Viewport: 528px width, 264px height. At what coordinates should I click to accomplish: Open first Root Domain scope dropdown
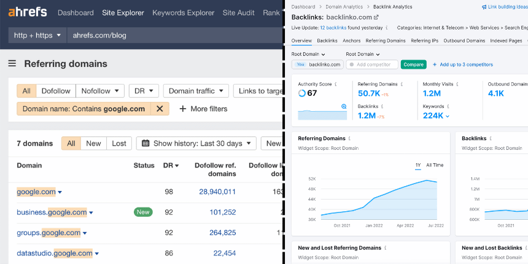[308, 54]
